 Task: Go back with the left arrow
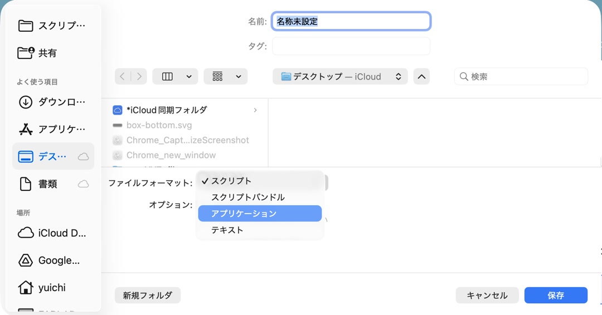coord(123,77)
